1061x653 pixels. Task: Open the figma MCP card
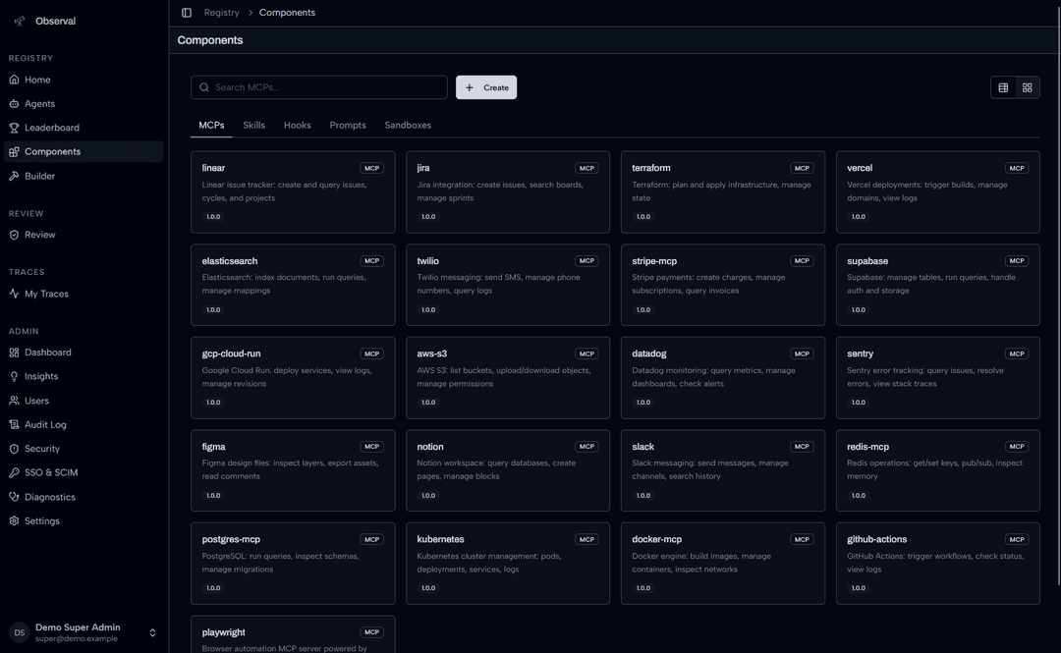coord(293,470)
